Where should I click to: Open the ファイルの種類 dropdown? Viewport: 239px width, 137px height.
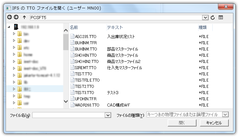pyautogui.click(x=225, y=114)
